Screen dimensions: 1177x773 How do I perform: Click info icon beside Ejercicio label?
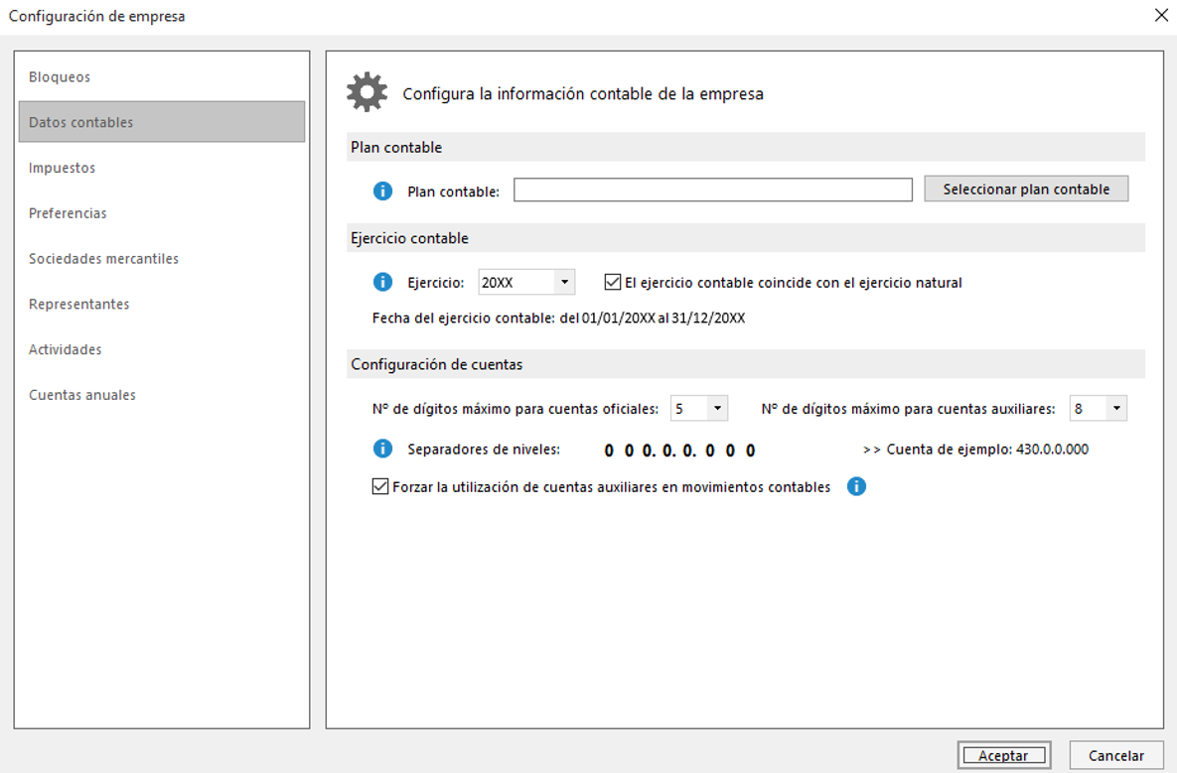tap(382, 282)
